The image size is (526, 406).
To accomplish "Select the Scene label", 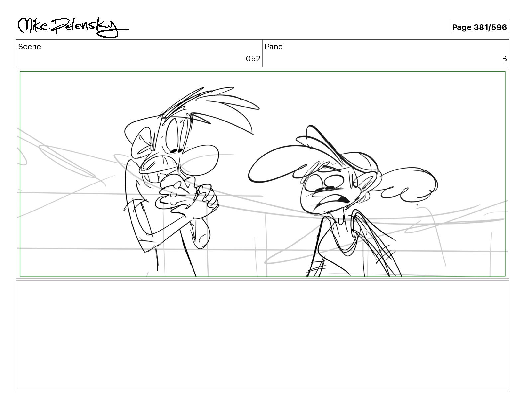I will click(x=29, y=47).
